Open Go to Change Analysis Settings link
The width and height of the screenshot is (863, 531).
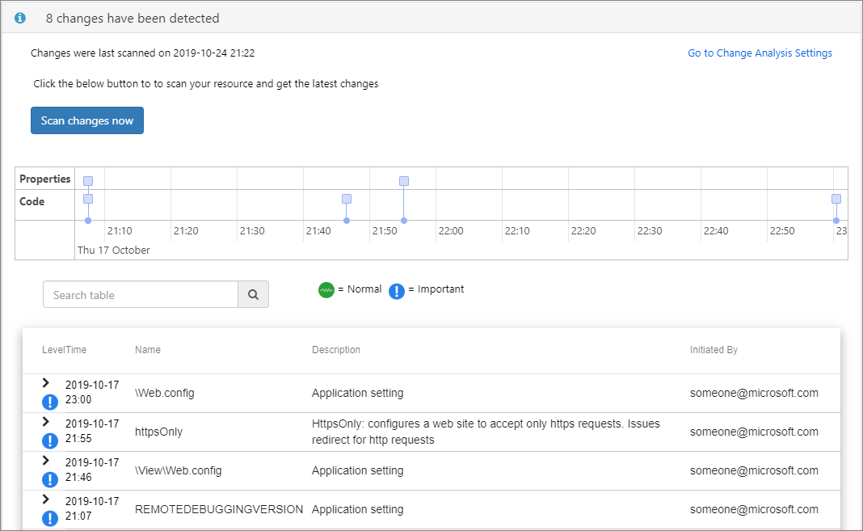tap(760, 53)
